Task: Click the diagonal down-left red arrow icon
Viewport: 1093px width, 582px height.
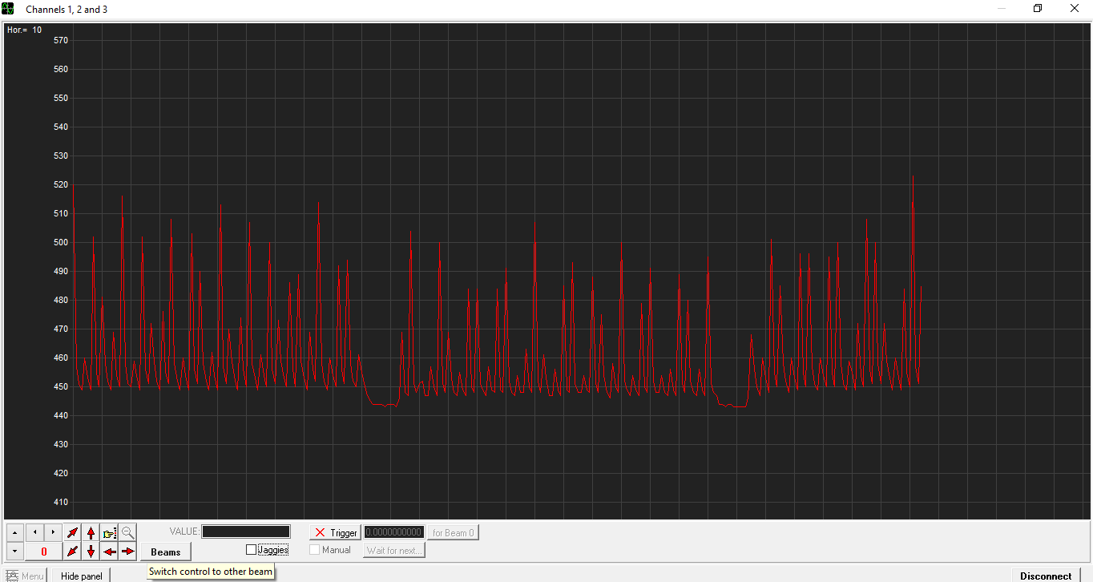Action: (x=73, y=552)
